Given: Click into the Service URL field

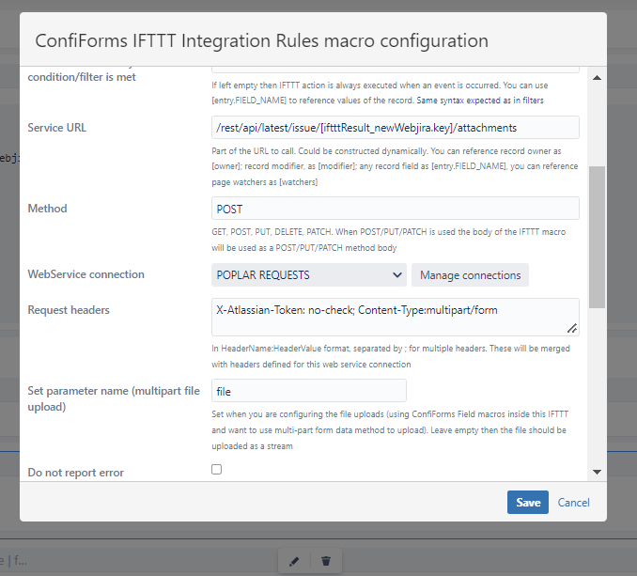Looking at the screenshot, I should click(396, 127).
